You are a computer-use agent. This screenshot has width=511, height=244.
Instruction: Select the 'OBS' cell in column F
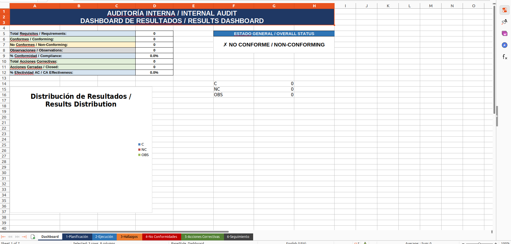coord(234,95)
